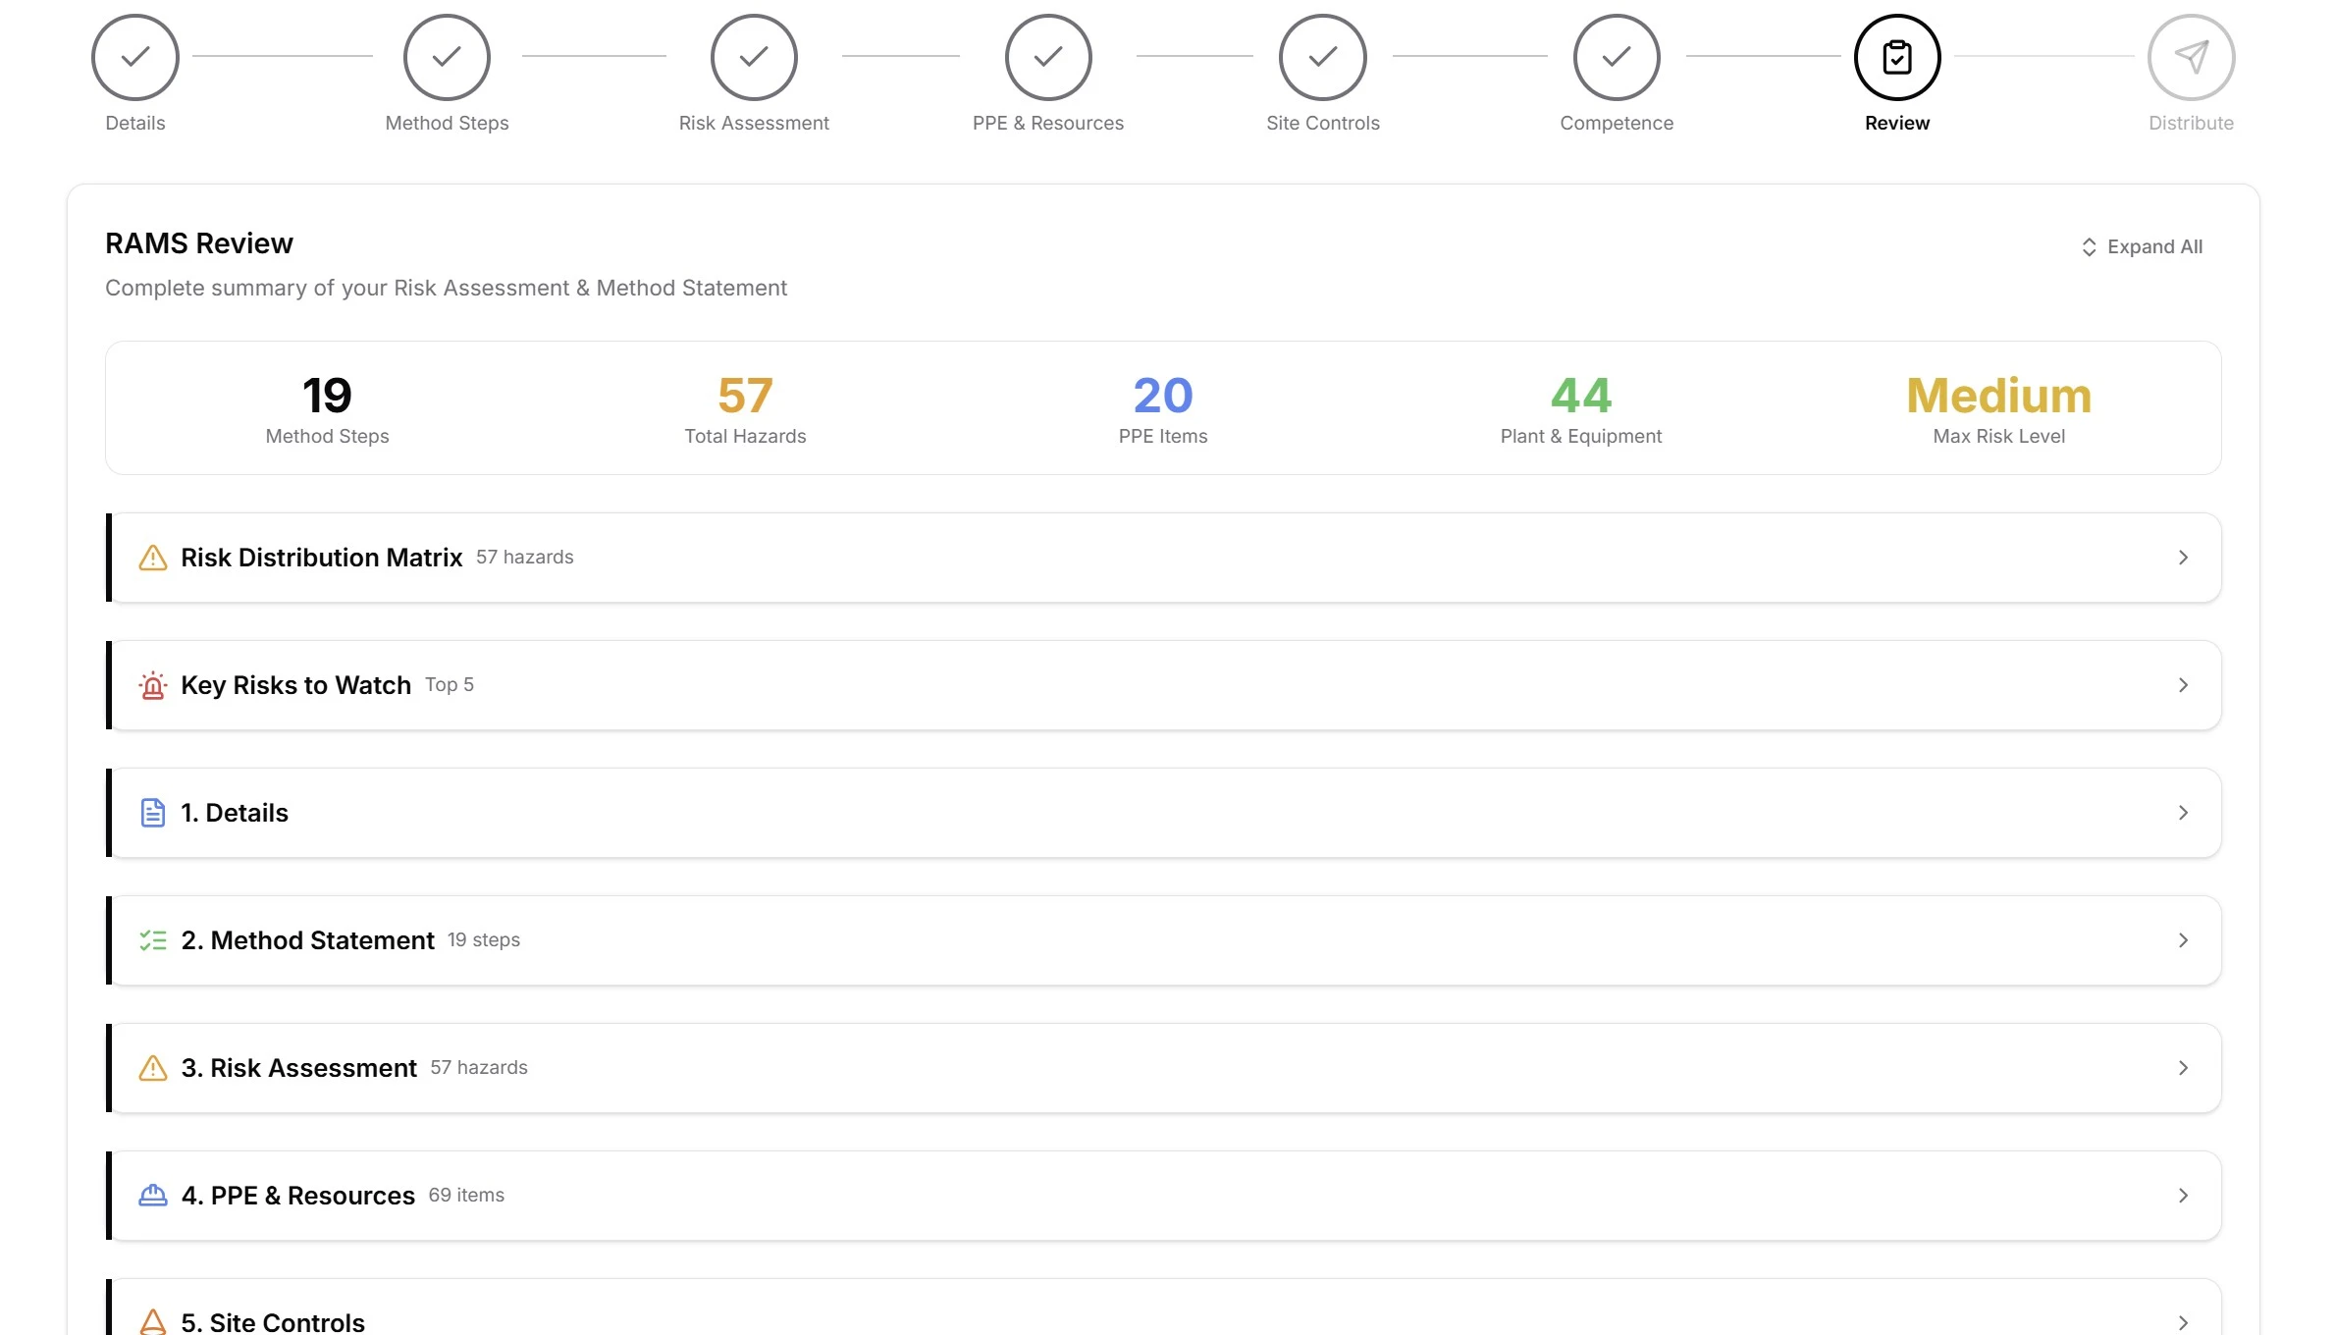2335x1335 pixels.
Task: Click the 57 Total Hazards statistic
Action: pos(745,408)
